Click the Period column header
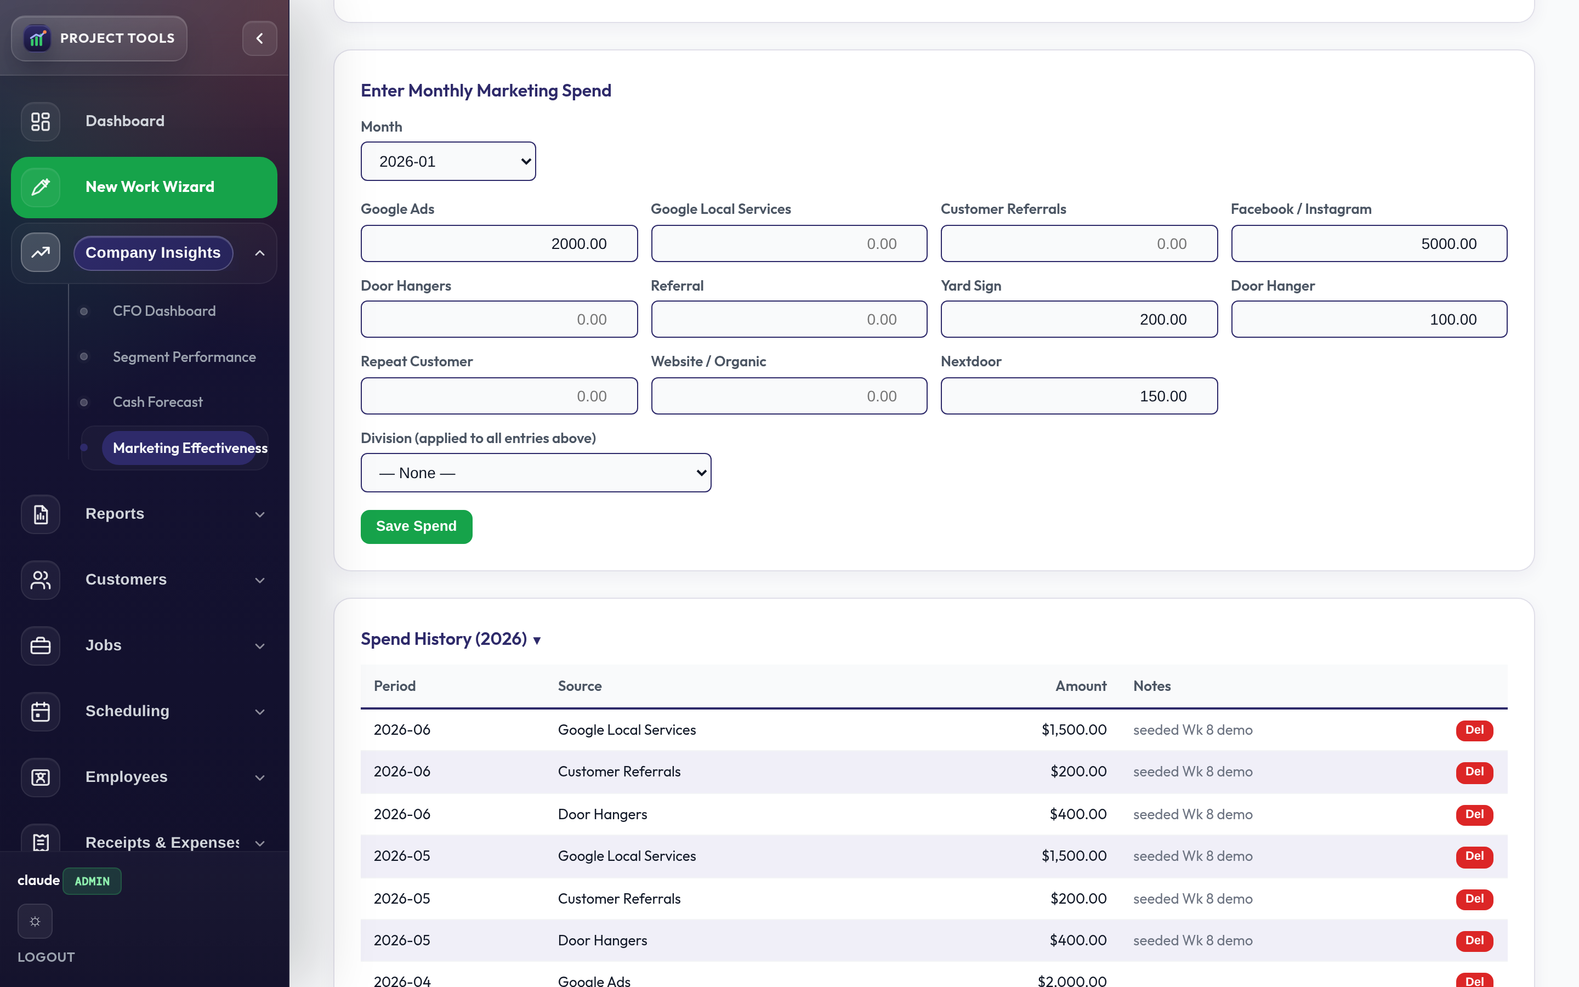 [x=395, y=686]
